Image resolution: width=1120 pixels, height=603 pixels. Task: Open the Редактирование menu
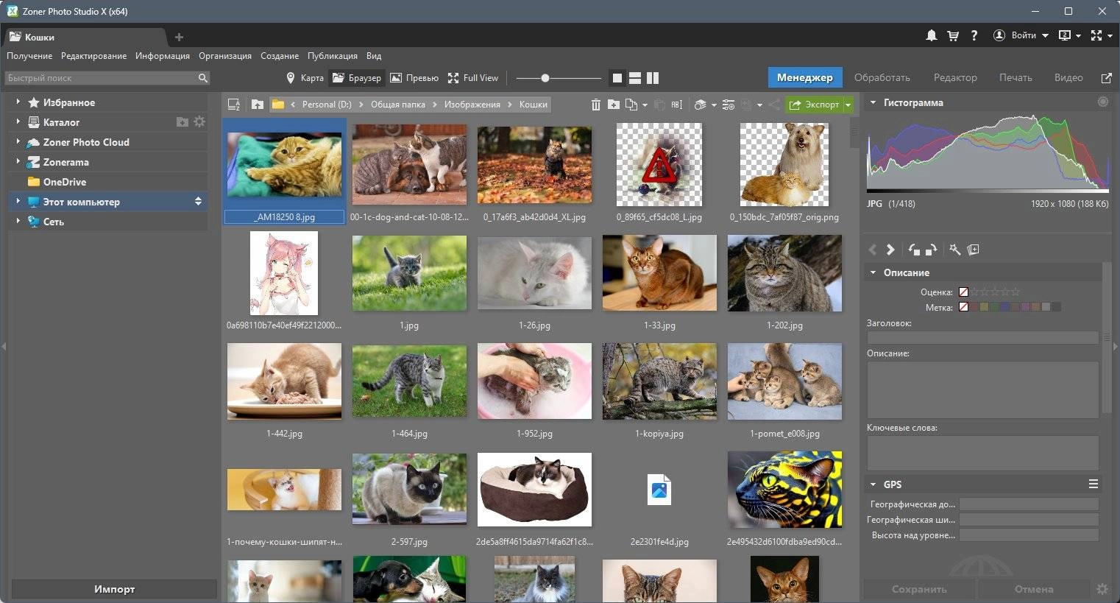(x=93, y=56)
